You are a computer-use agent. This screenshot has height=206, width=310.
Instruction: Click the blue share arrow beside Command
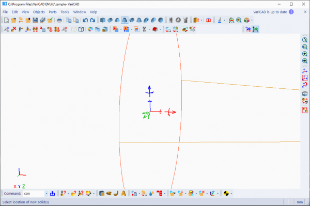point(52,194)
